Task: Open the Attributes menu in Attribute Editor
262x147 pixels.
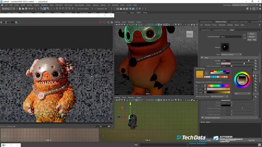Action: point(222,25)
